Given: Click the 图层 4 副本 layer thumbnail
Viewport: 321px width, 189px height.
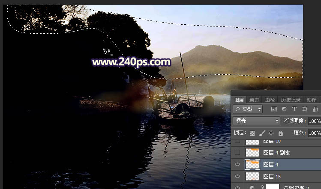Looking at the screenshot, I should tap(252, 152).
